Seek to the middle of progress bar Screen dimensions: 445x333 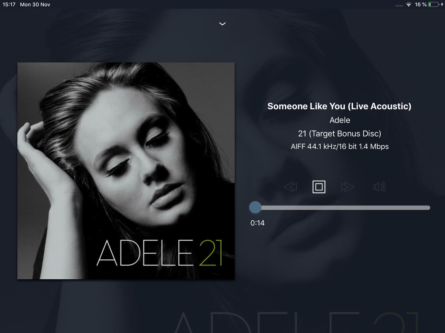(x=340, y=208)
